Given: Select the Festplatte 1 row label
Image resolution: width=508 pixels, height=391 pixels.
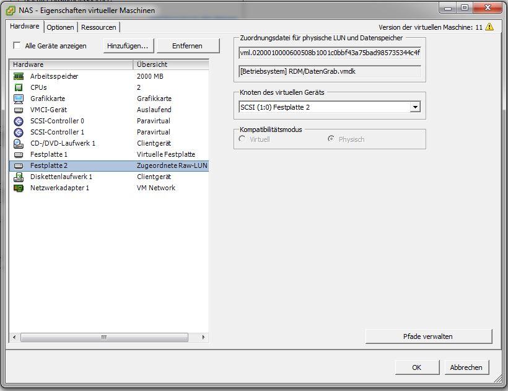Looking at the screenshot, I should click(x=49, y=154).
